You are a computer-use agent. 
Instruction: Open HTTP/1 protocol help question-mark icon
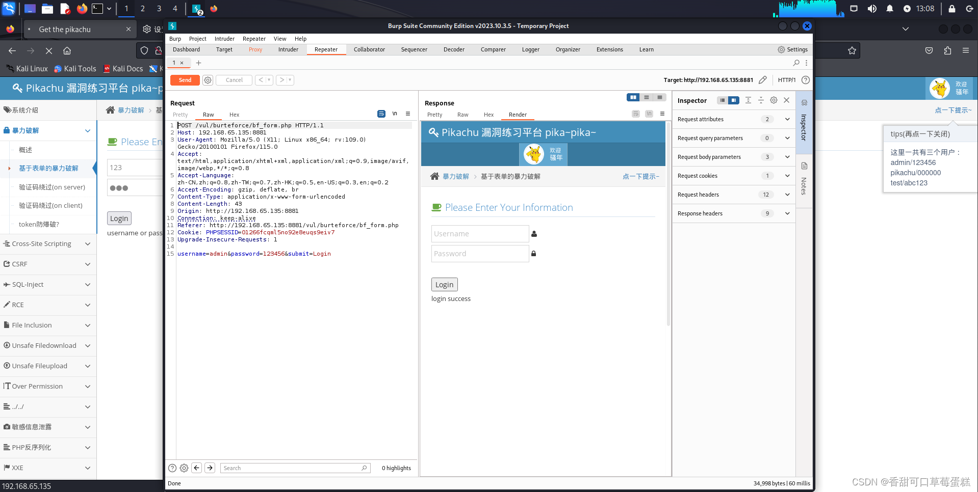806,80
